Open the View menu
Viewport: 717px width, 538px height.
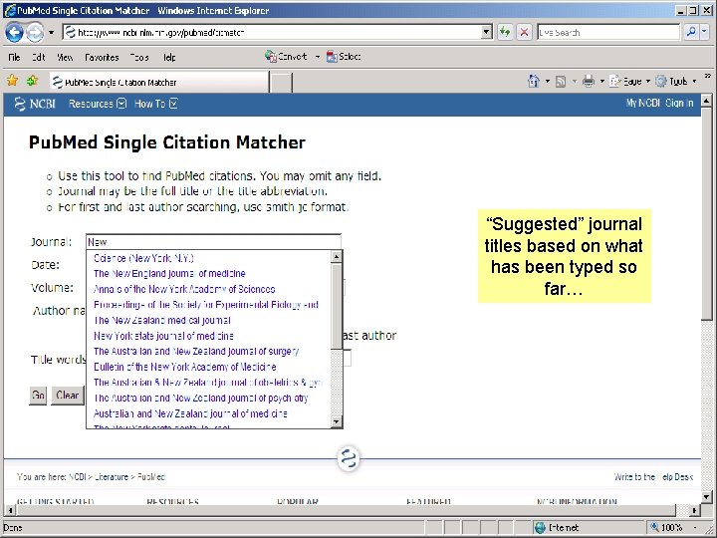[x=65, y=57]
